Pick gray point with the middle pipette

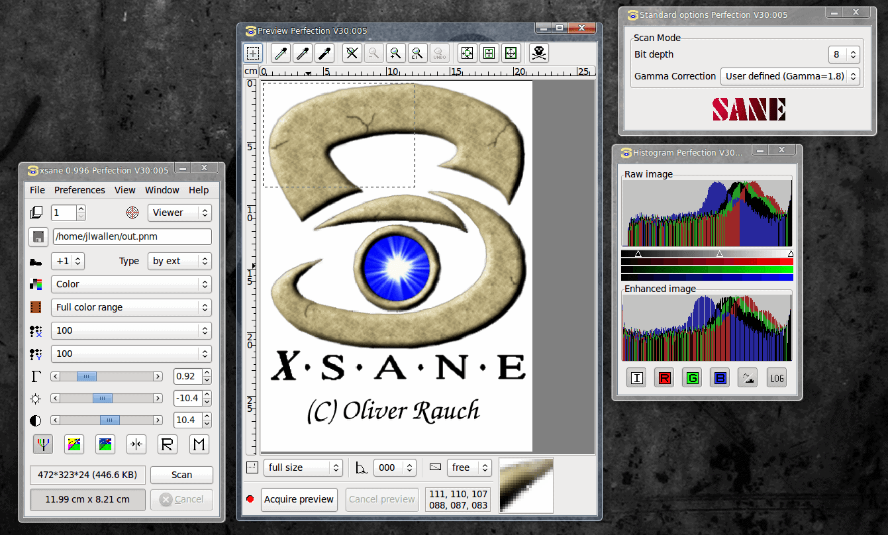click(303, 53)
